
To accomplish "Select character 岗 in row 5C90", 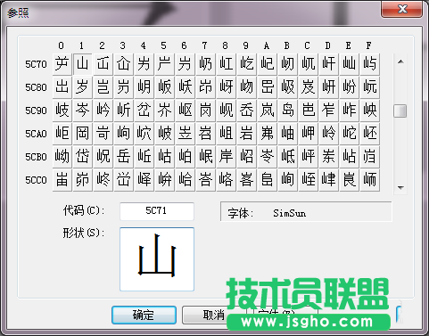I will click(205, 111).
